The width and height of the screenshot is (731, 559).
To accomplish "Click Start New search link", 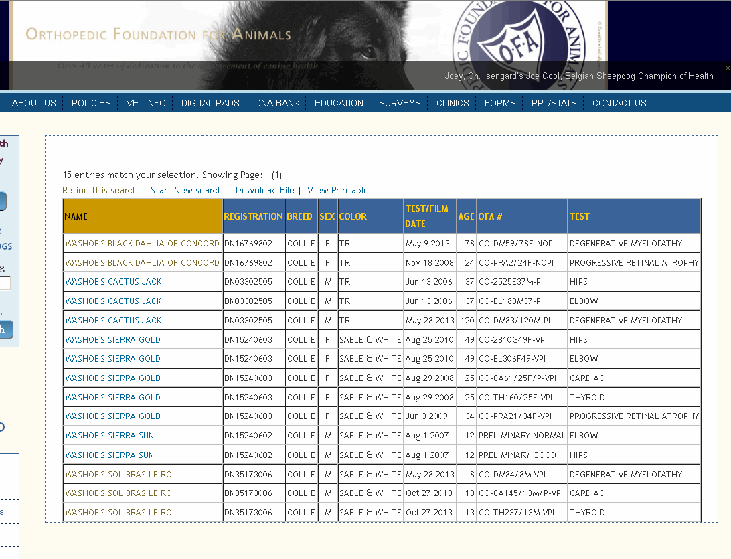I will (x=186, y=190).
